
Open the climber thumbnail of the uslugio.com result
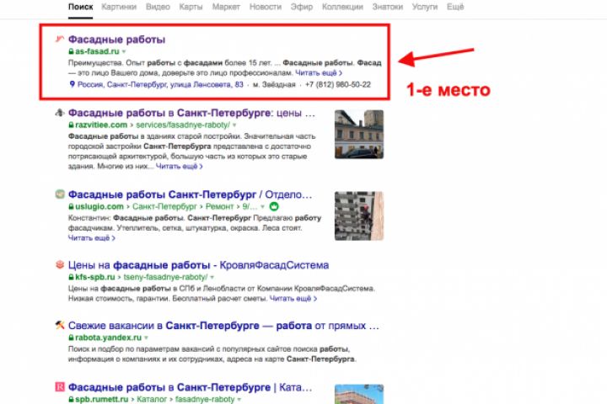point(359,215)
